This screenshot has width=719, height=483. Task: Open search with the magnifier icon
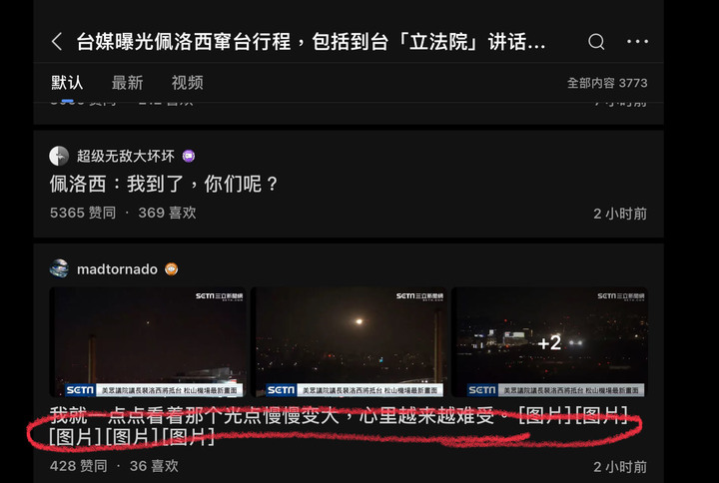596,42
